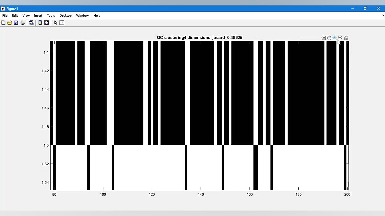
Task: Minimize the Figure 1 window
Action: coord(353,9)
